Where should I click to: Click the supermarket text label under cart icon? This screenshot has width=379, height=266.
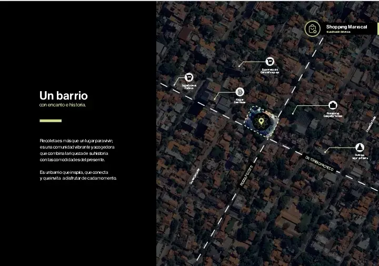point(270,71)
